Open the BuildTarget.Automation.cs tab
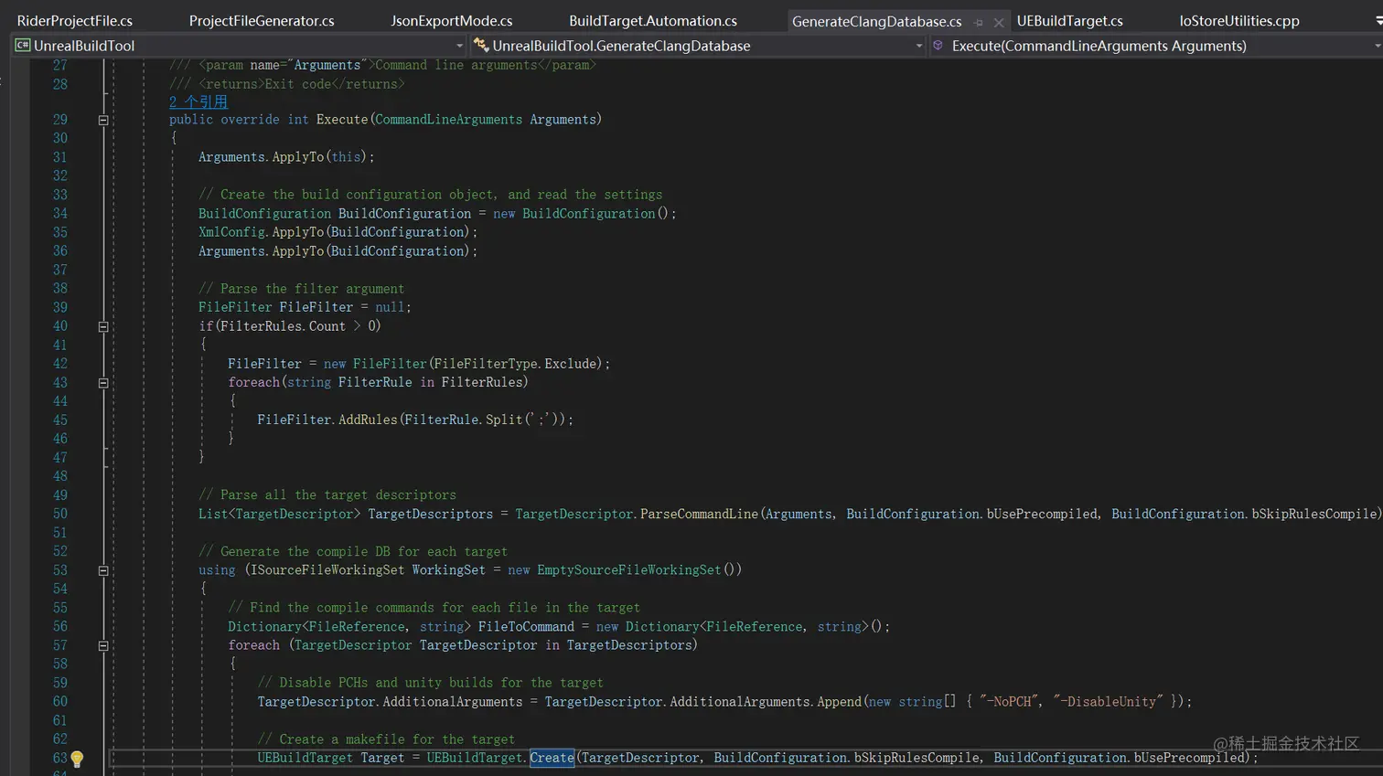 click(x=653, y=21)
